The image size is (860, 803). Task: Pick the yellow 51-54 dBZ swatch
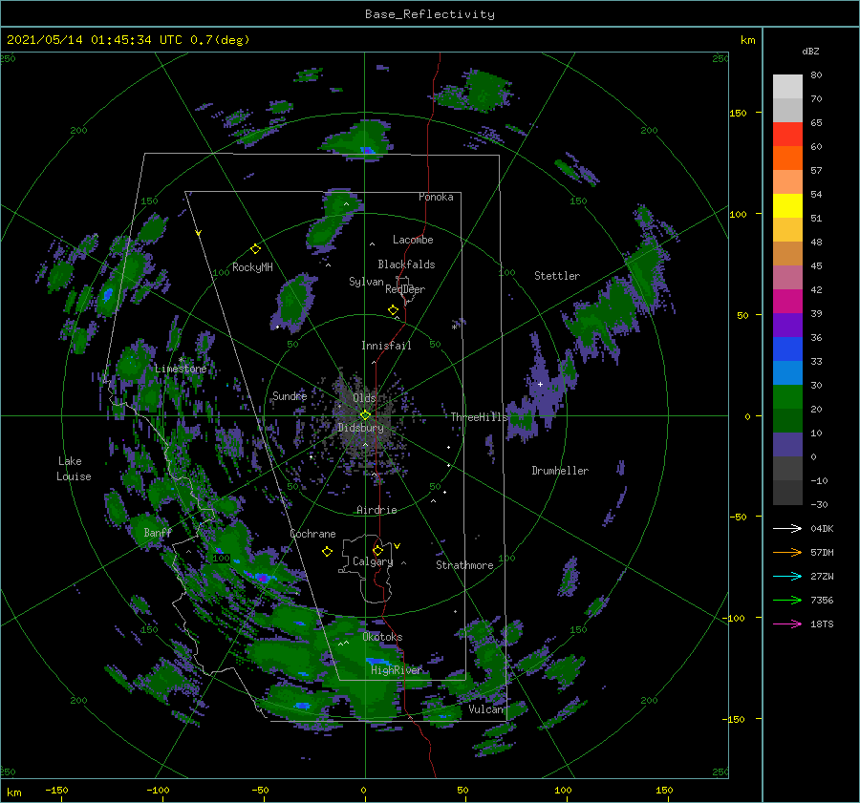click(x=787, y=206)
